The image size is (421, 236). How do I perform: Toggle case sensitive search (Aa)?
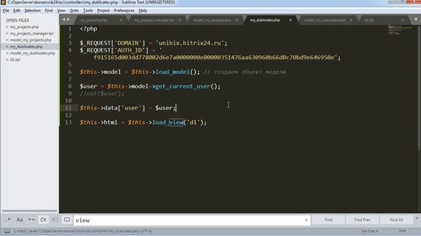20,220
